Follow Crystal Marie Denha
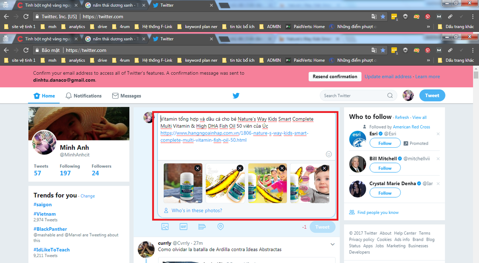 385,193
